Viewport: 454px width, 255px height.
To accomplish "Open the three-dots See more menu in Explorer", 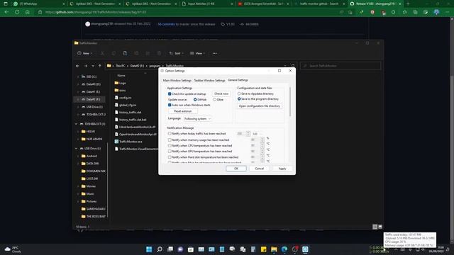I will click(214, 53).
